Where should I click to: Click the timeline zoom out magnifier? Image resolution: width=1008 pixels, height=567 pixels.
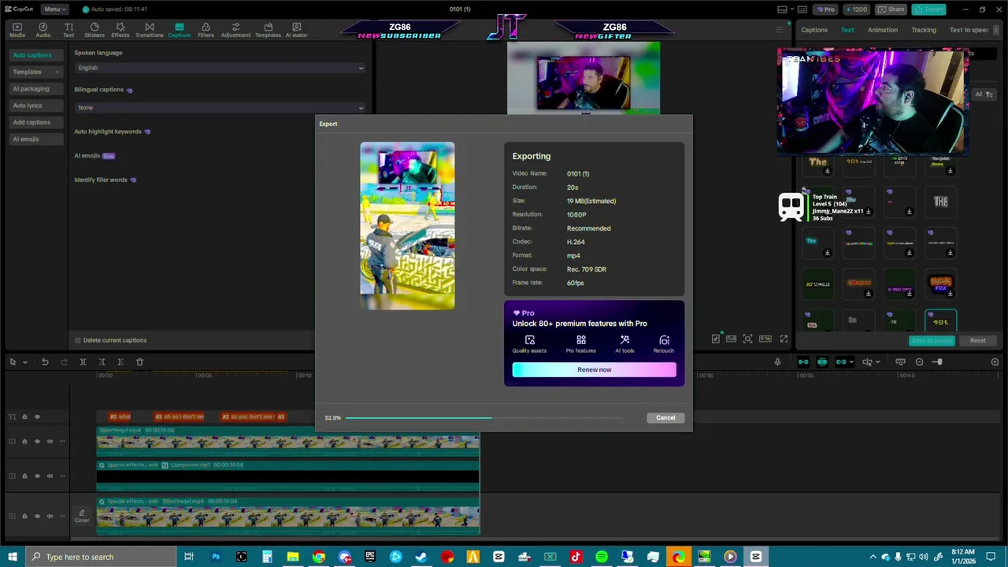click(919, 361)
